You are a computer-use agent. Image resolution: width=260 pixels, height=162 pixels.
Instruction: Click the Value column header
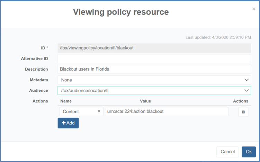point(145,101)
